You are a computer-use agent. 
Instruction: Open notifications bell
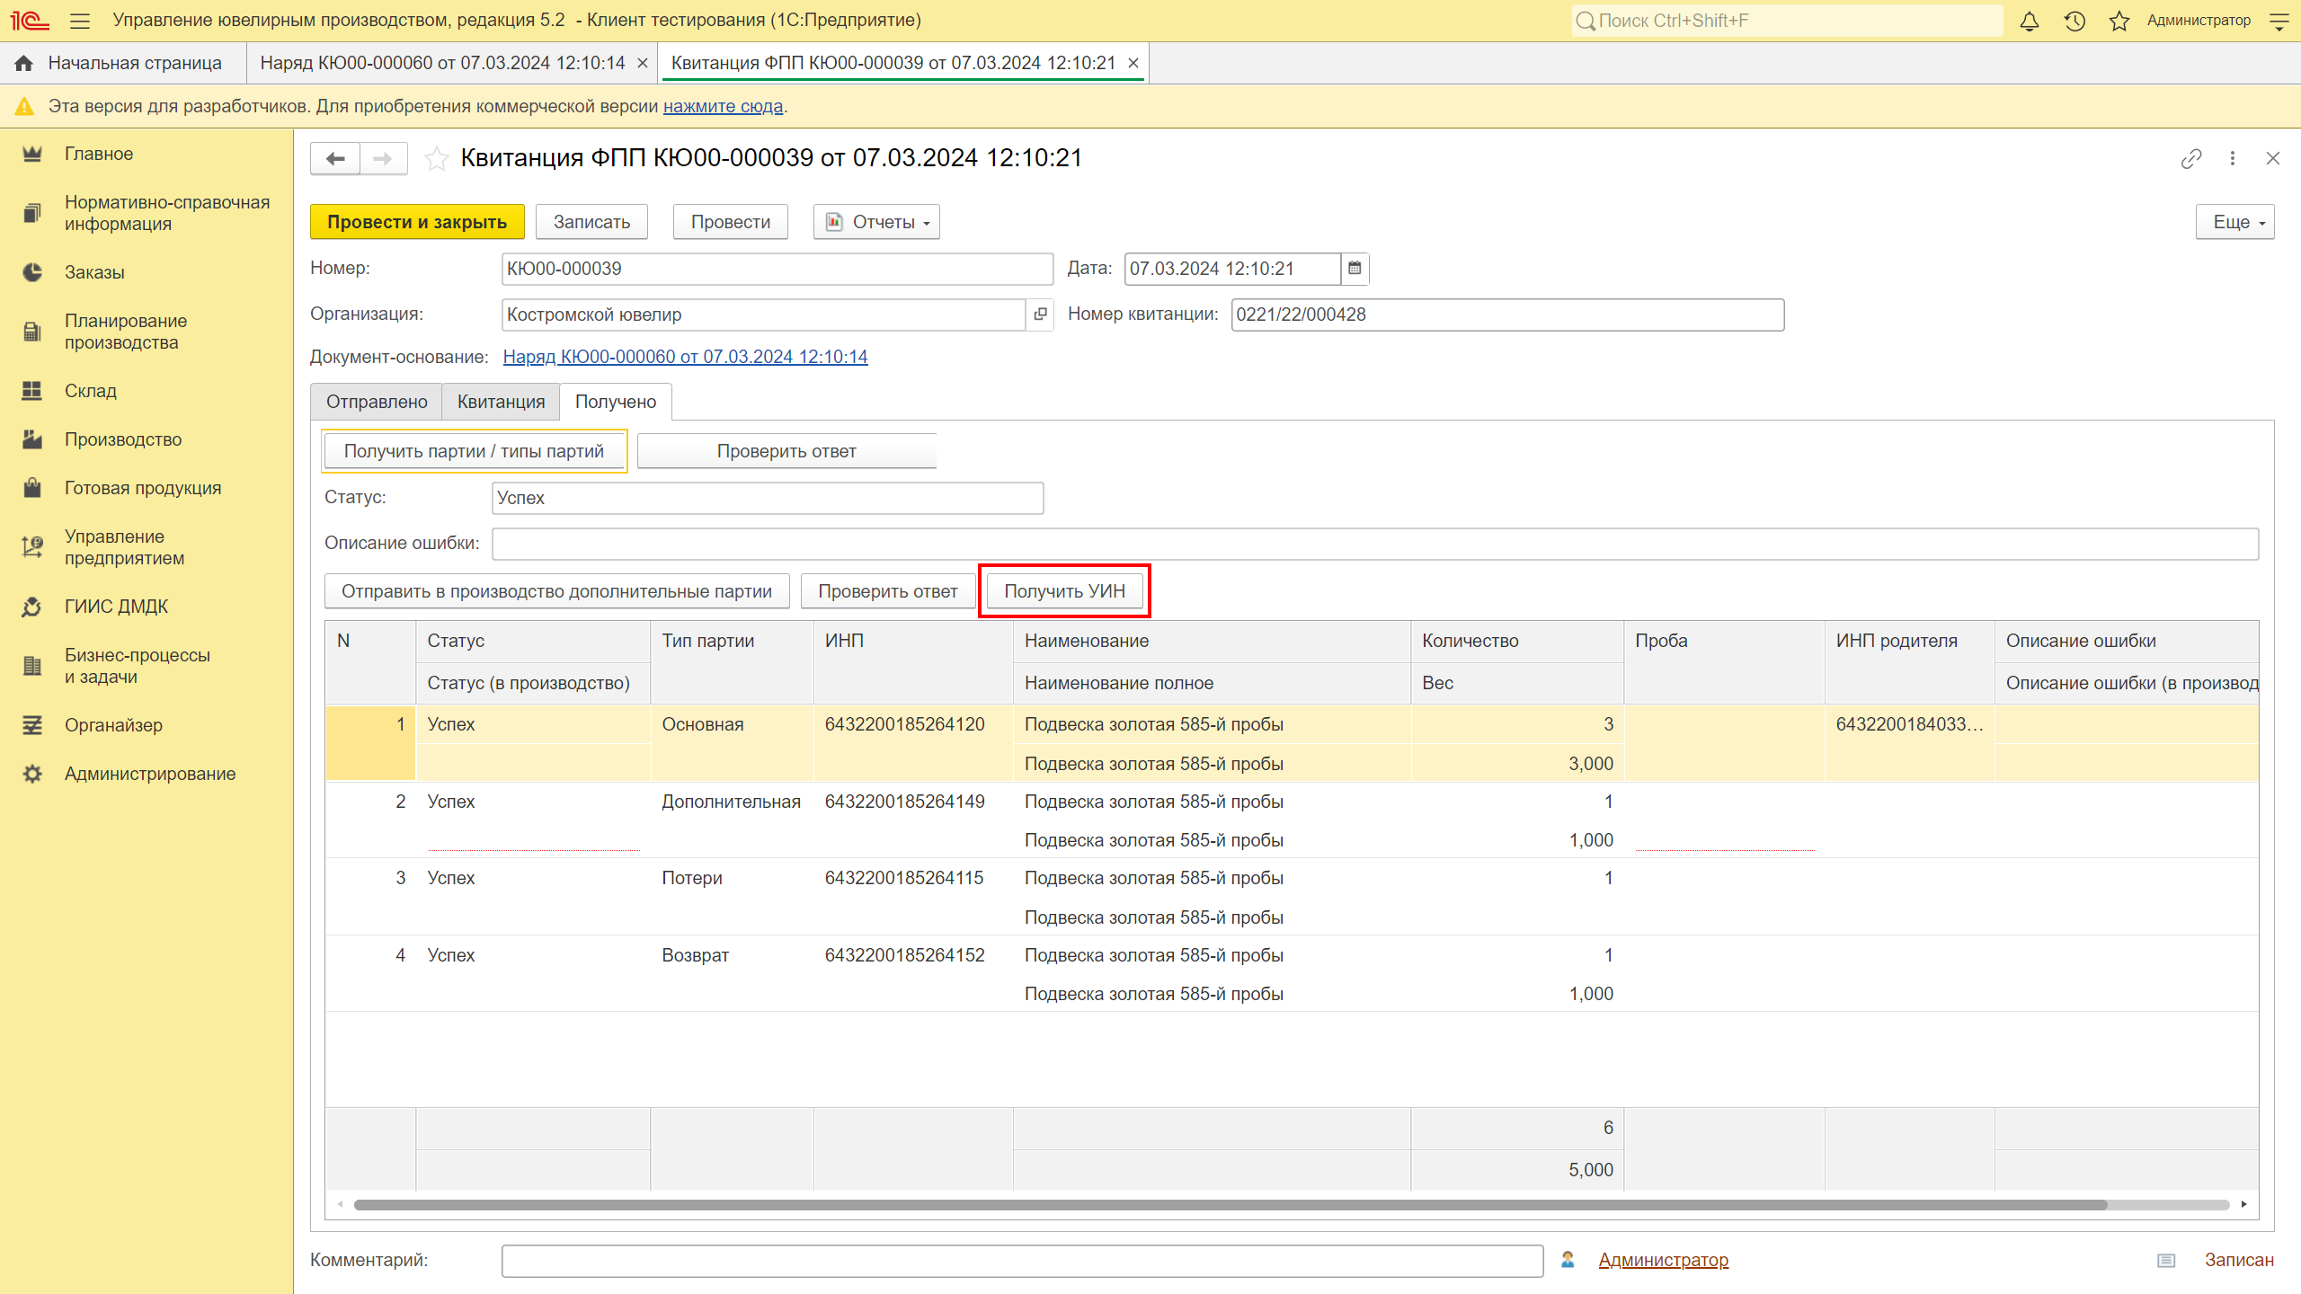(x=2029, y=21)
